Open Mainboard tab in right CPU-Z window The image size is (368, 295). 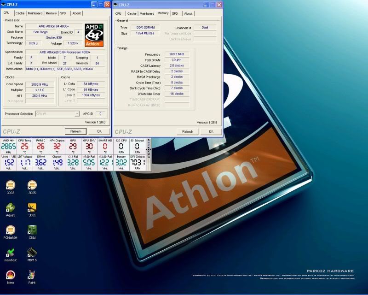(x=147, y=14)
